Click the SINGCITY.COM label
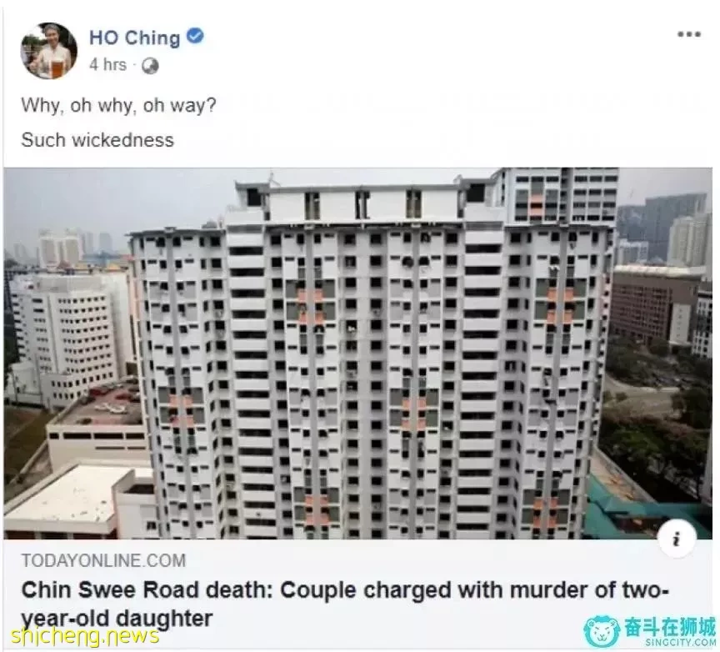 point(680,642)
